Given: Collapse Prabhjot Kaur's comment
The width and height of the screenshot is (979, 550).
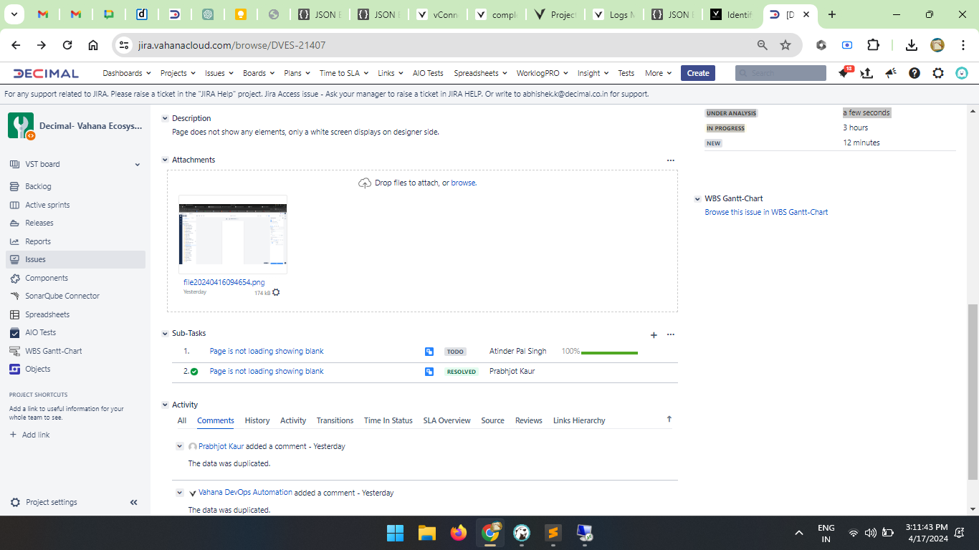Looking at the screenshot, I should pyautogui.click(x=180, y=447).
